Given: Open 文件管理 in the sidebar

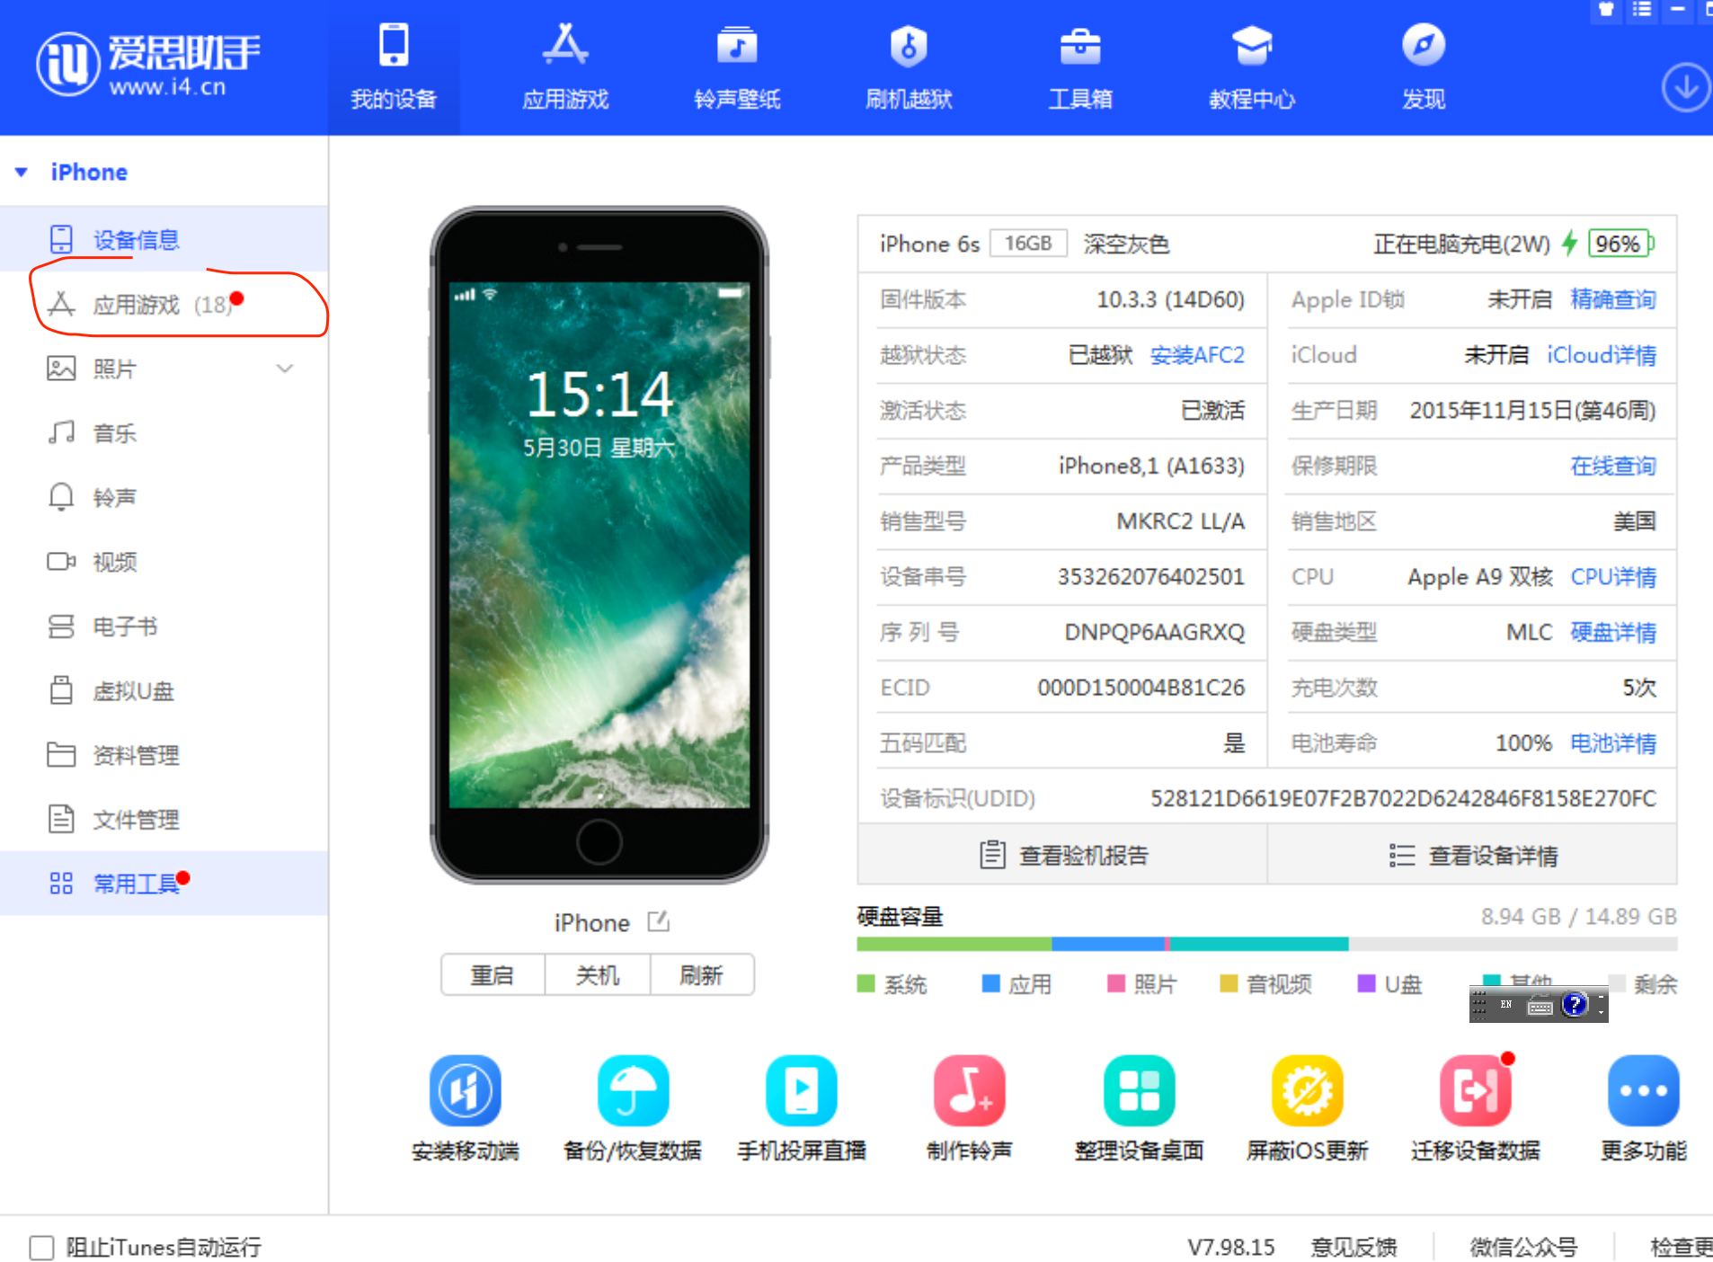Looking at the screenshot, I should (164, 819).
